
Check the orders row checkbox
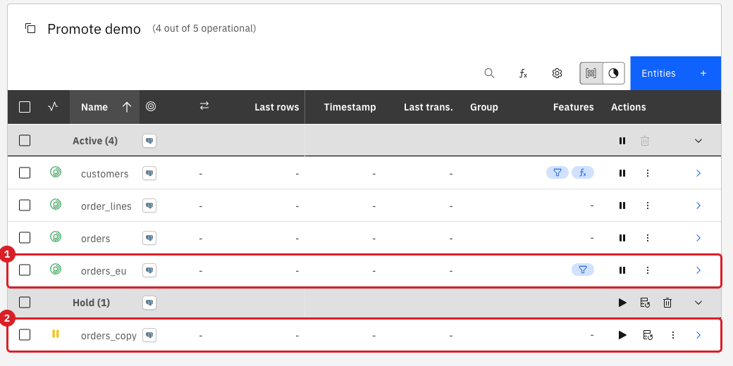(25, 238)
